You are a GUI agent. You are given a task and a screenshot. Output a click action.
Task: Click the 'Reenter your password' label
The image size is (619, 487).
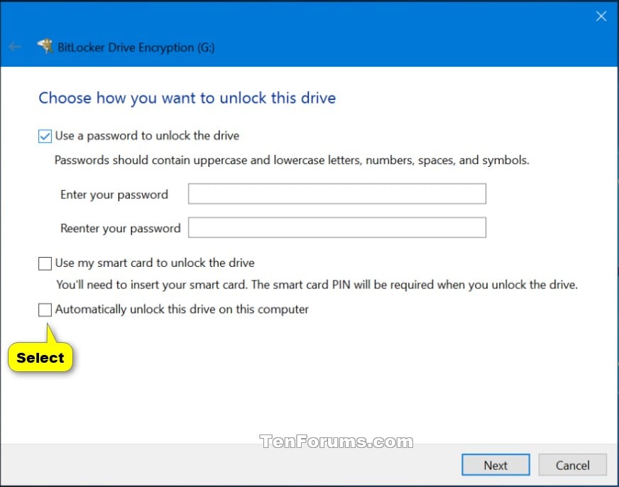(x=121, y=229)
